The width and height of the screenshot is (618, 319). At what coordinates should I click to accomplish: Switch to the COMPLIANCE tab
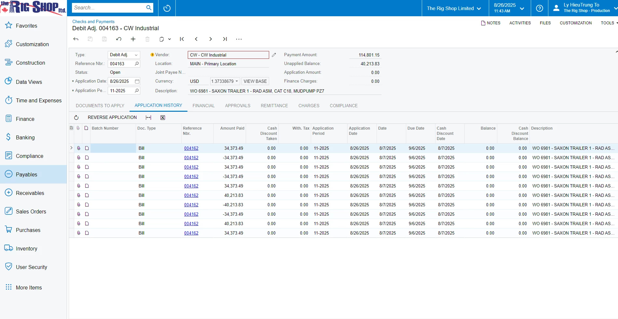(x=344, y=106)
